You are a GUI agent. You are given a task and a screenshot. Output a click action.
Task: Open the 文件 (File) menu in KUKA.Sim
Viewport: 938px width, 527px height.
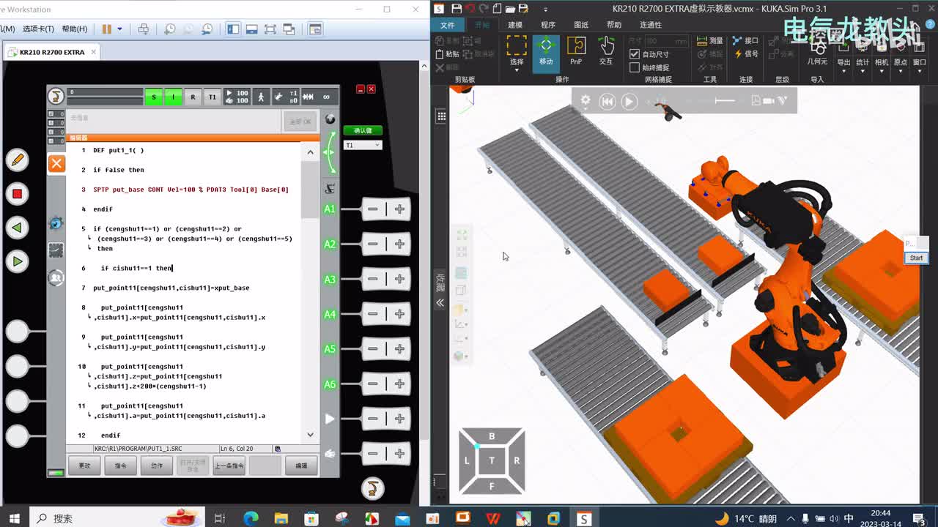click(x=447, y=25)
